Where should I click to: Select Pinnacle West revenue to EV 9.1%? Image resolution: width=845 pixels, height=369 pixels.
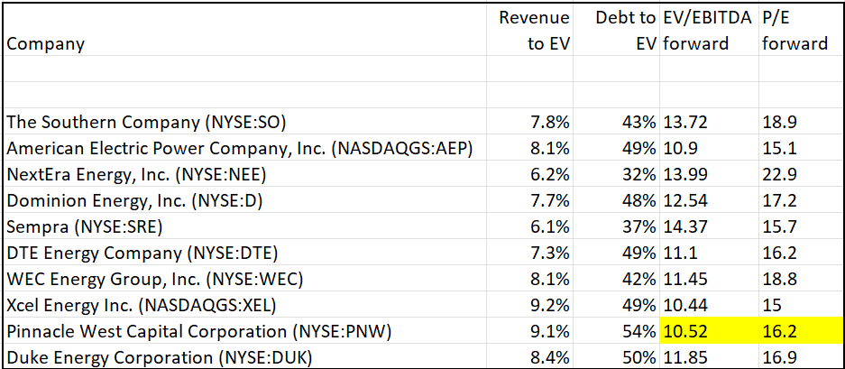pos(529,331)
